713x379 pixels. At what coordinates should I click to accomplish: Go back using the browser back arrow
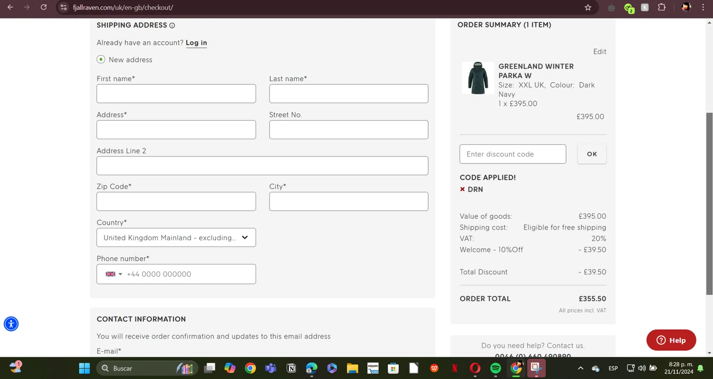tap(10, 8)
